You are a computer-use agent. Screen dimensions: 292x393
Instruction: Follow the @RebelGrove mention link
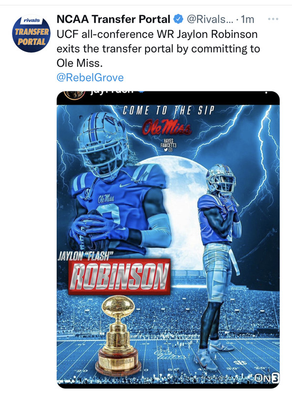point(90,78)
